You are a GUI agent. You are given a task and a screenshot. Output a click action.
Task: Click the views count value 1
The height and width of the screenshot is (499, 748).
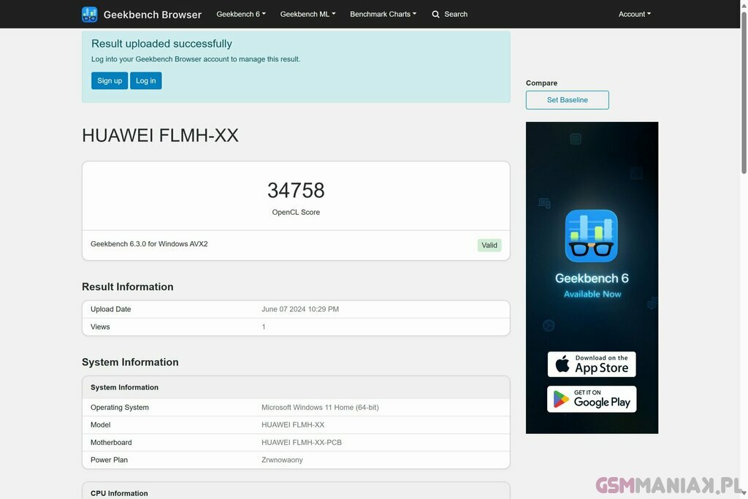point(263,327)
